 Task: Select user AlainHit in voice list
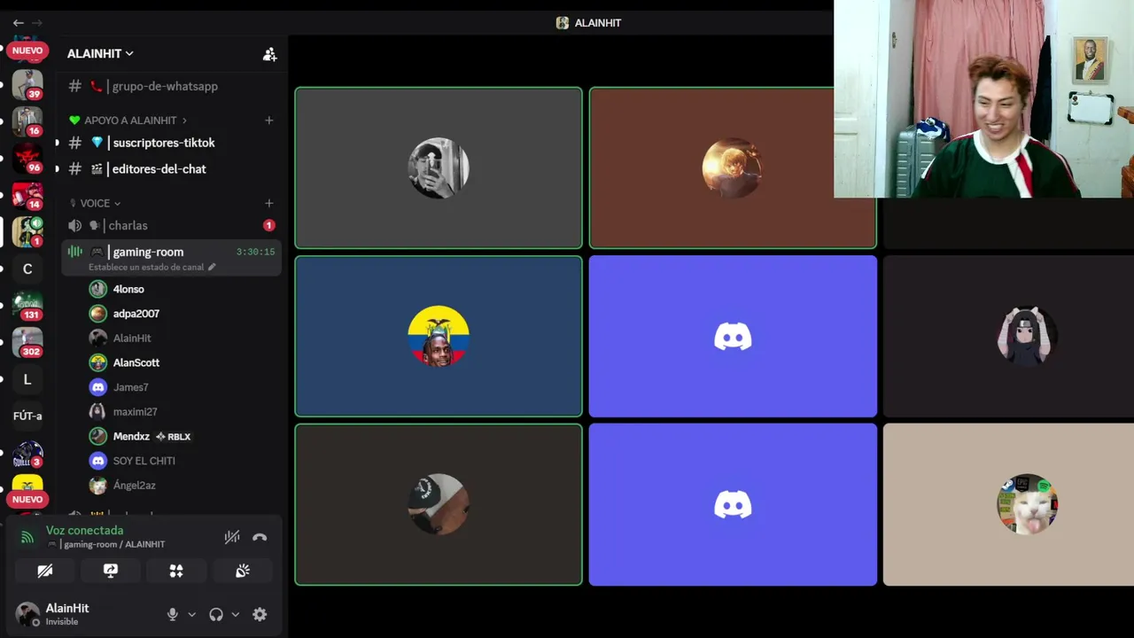132,338
